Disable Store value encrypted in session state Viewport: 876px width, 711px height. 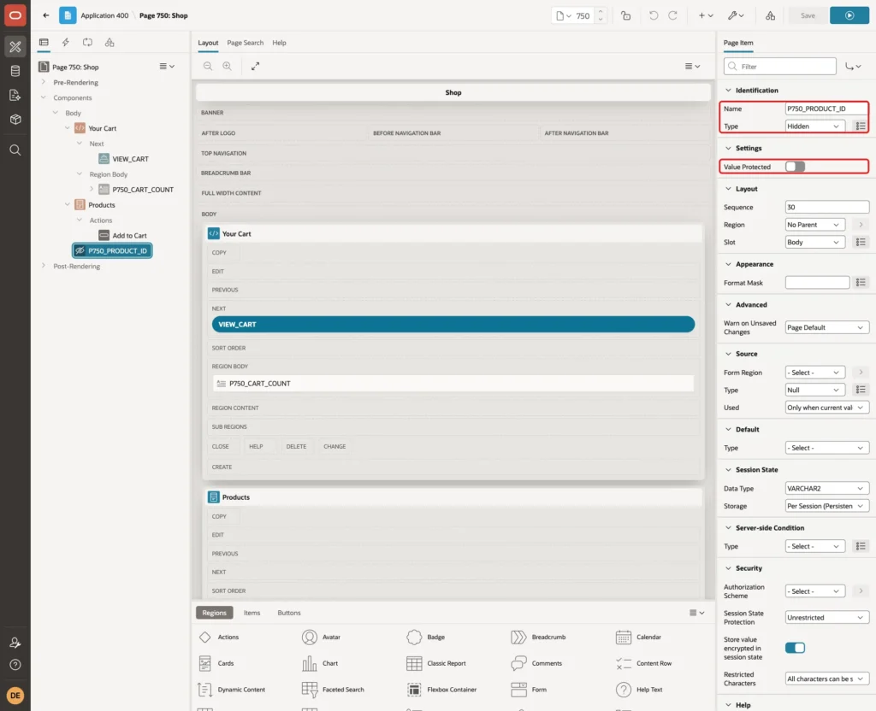pos(795,648)
